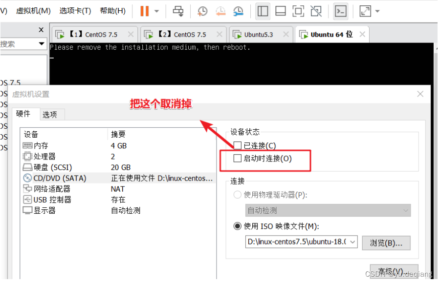The height and width of the screenshot is (283, 440).
Task: Open the ISO file path combo box
Action: click(302, 242)
